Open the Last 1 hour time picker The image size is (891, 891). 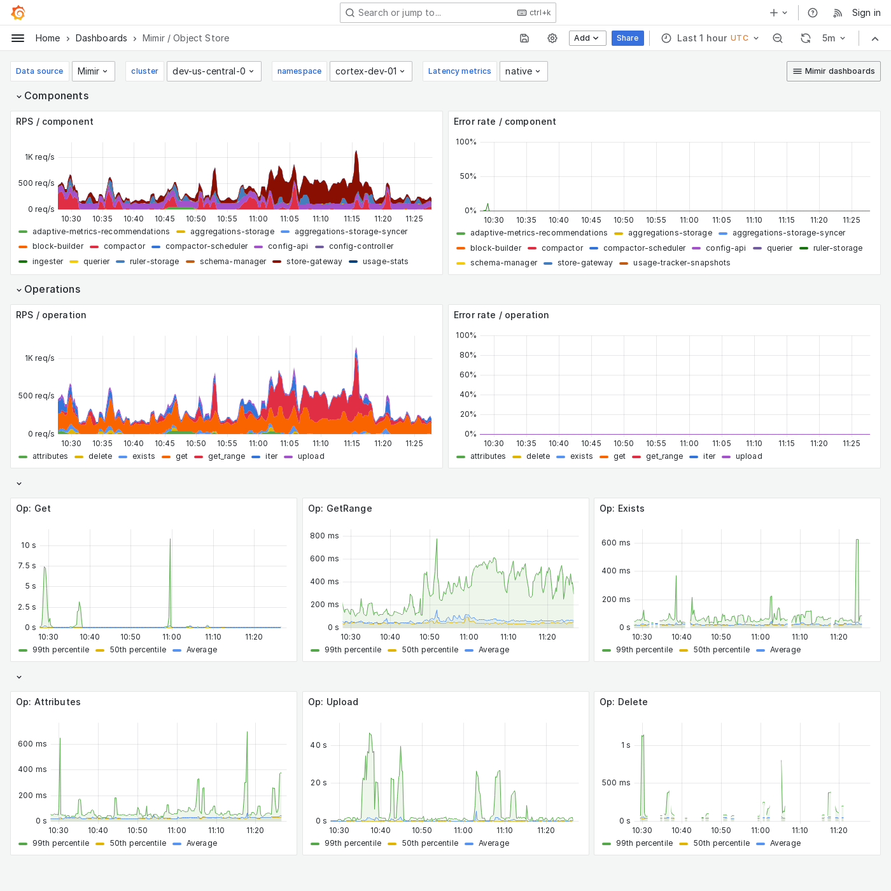tap(710, 38)
